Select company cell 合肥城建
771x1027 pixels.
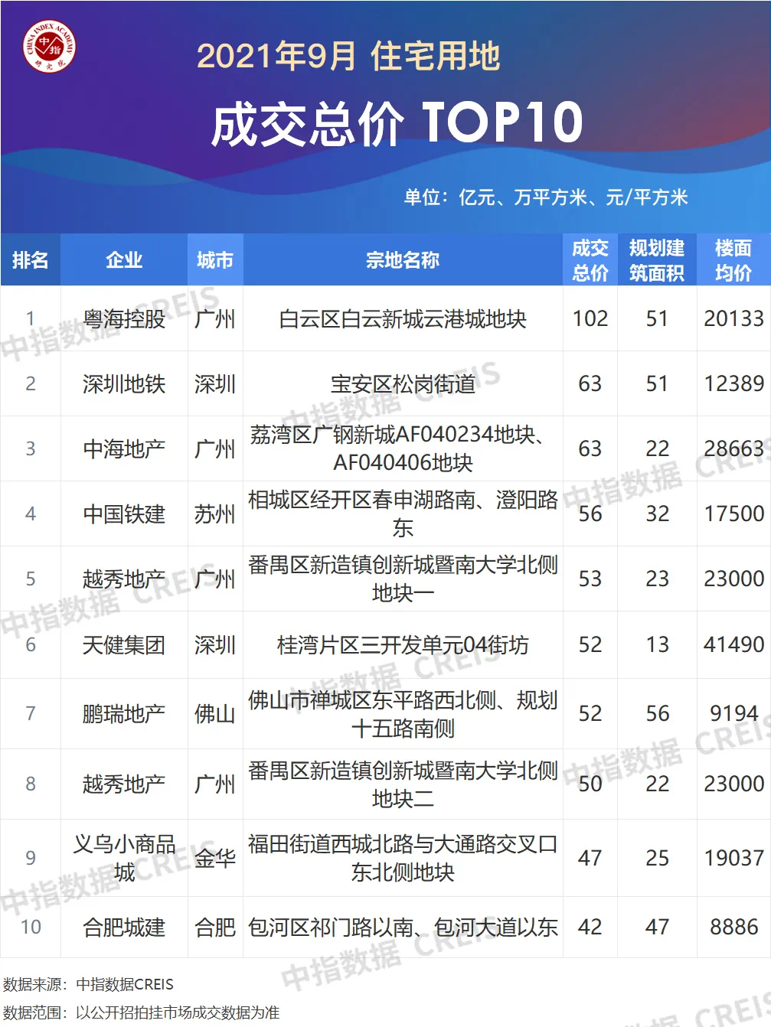(x=124, y=928)
